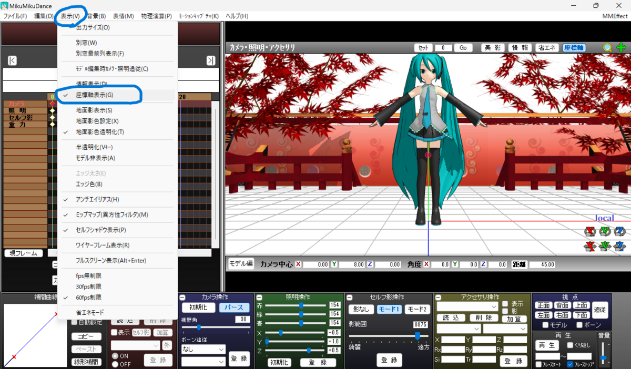The image size is (631, 369).
Task: Click the frame number field next to セット
Action: [x=443, y=47]
